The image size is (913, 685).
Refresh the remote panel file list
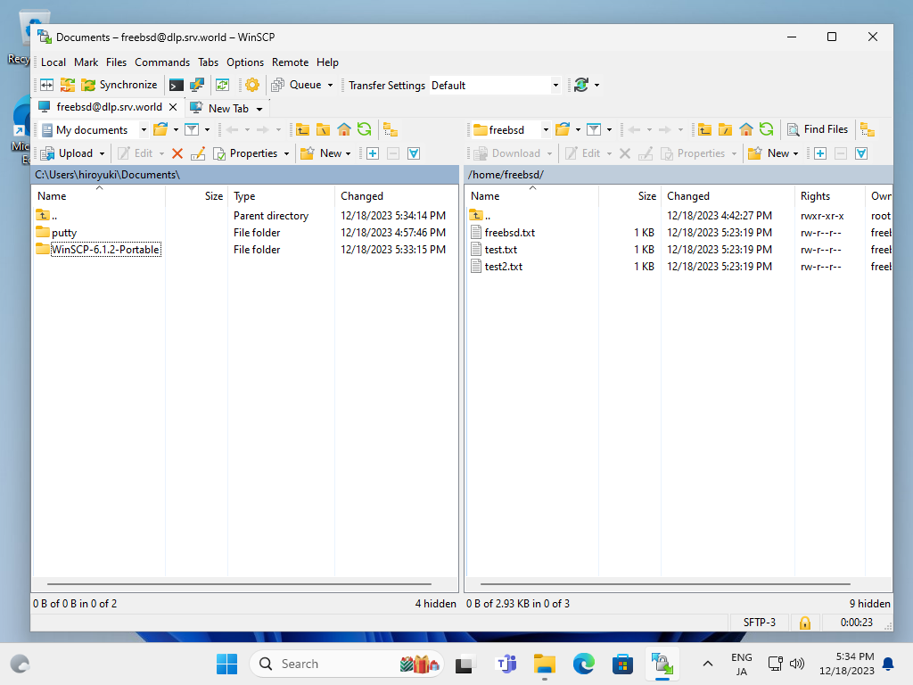tap(767, 129)
